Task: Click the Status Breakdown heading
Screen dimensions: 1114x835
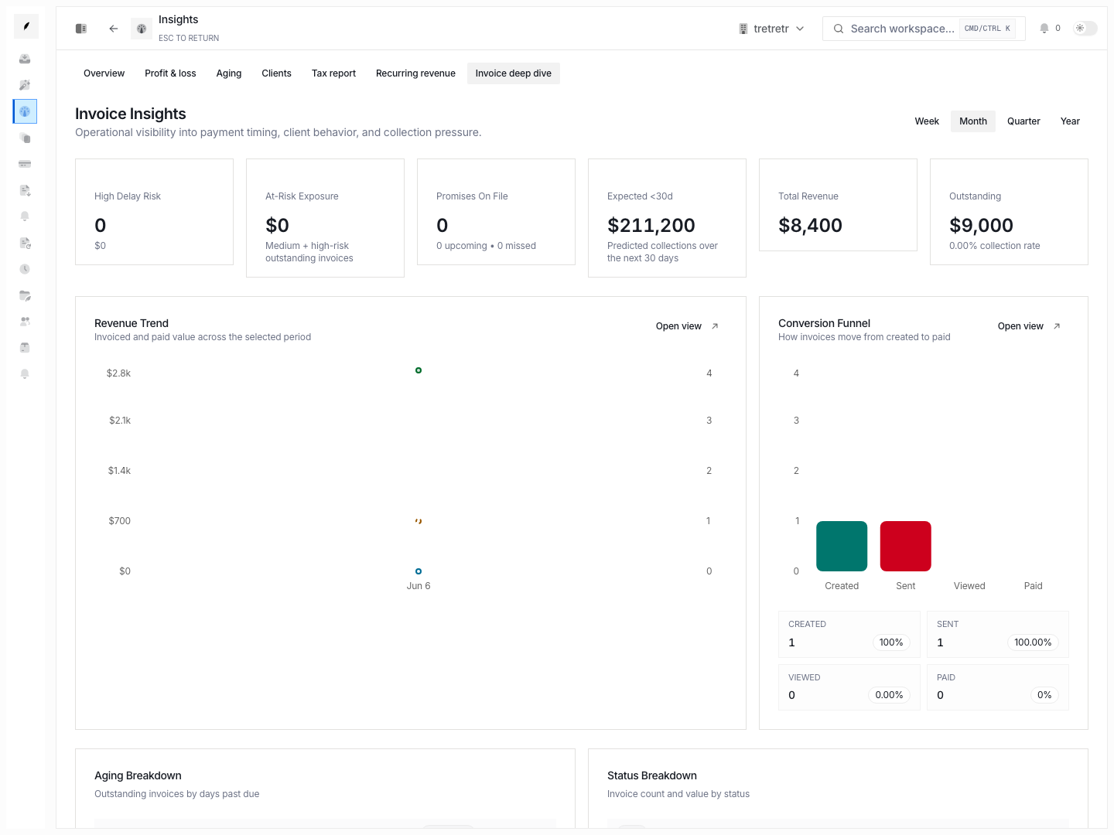Action: (x=652, y=775)
